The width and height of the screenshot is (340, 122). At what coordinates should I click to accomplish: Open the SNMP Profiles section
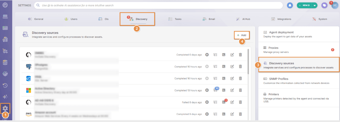tap(299, 81)
